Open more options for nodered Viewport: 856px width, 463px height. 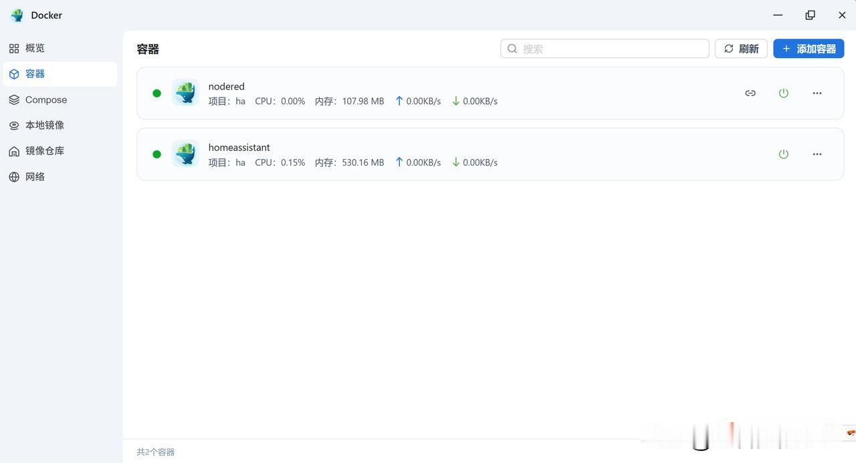tap(817, 93)
